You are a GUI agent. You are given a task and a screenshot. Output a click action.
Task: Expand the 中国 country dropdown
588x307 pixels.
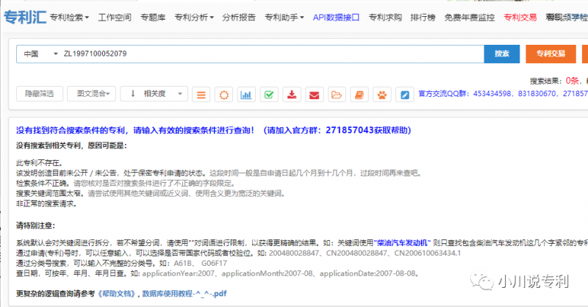pyautogui.click(x=40, y=54)
